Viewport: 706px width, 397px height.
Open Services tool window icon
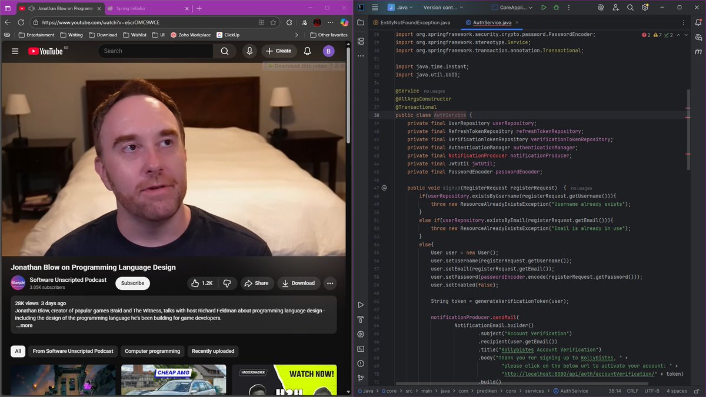[x=361, y=334]
